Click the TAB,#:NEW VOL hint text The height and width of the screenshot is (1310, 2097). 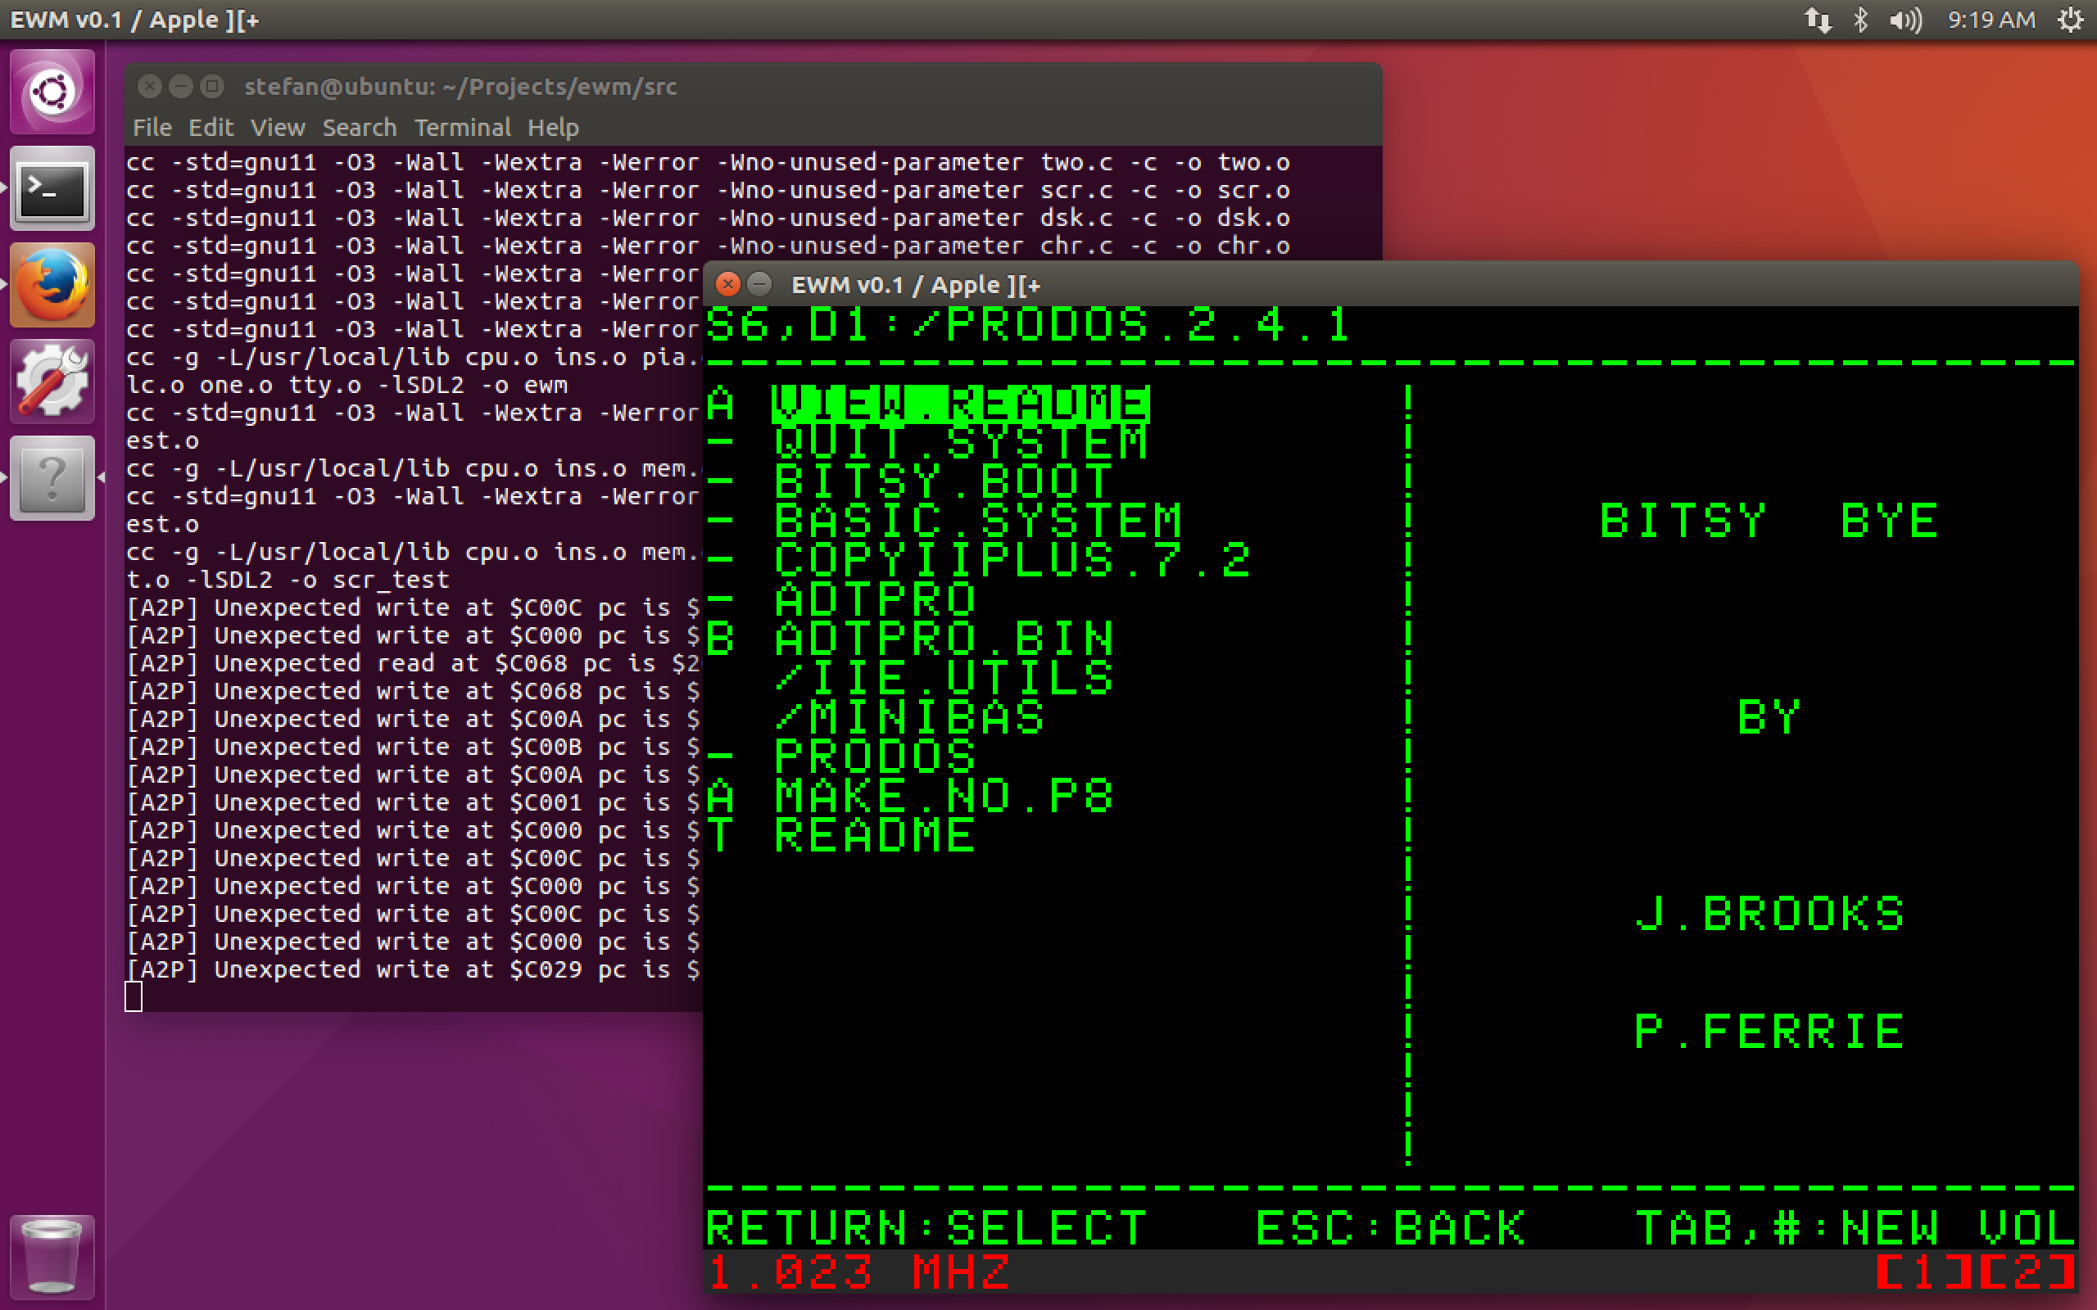pos(1855,1227)
